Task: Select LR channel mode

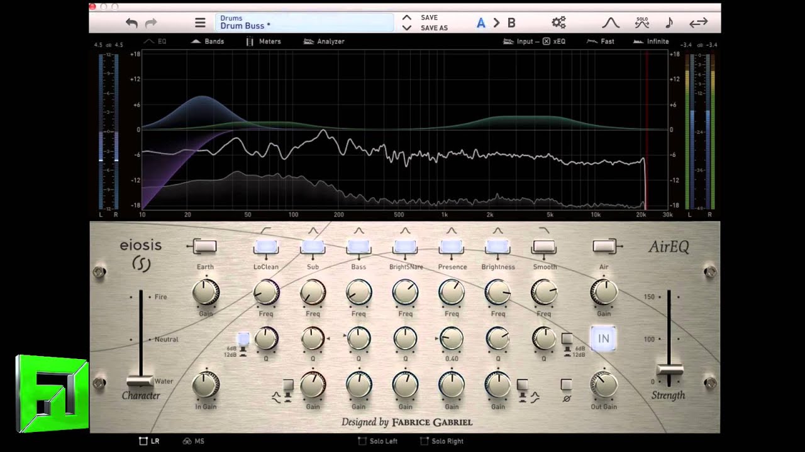Action: pyautogui.click(x=149, y=441)
